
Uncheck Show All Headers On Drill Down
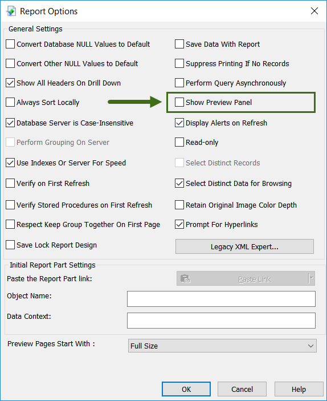coord(10,83)
